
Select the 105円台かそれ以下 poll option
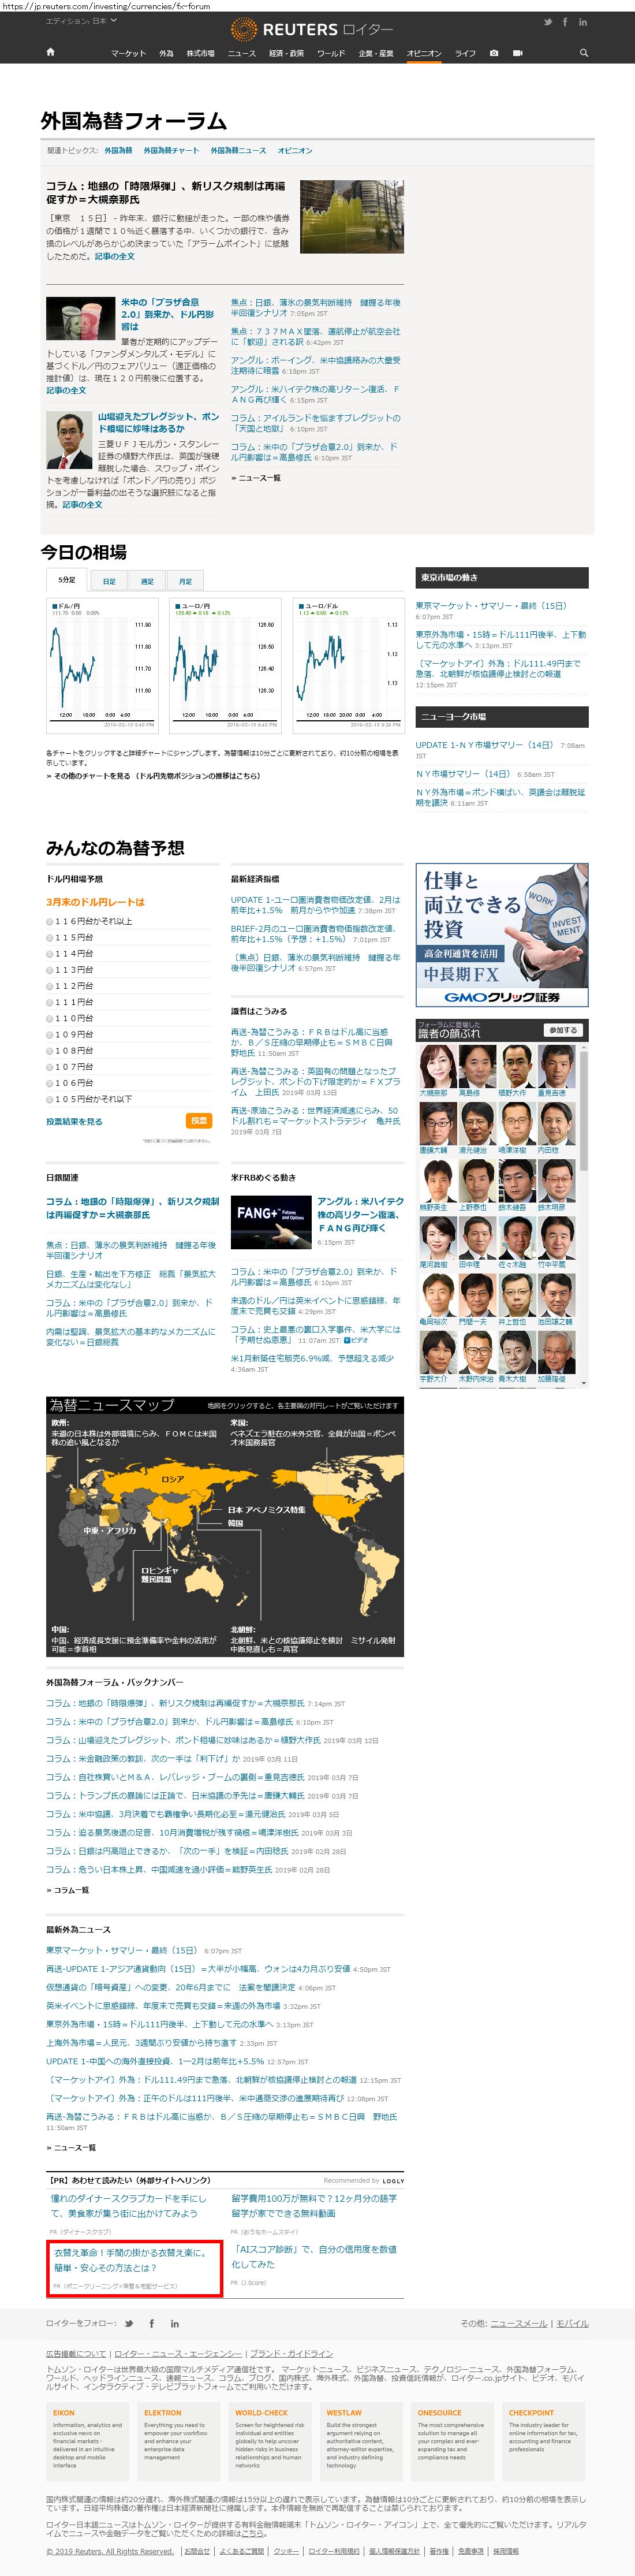tap(50, 1099)
